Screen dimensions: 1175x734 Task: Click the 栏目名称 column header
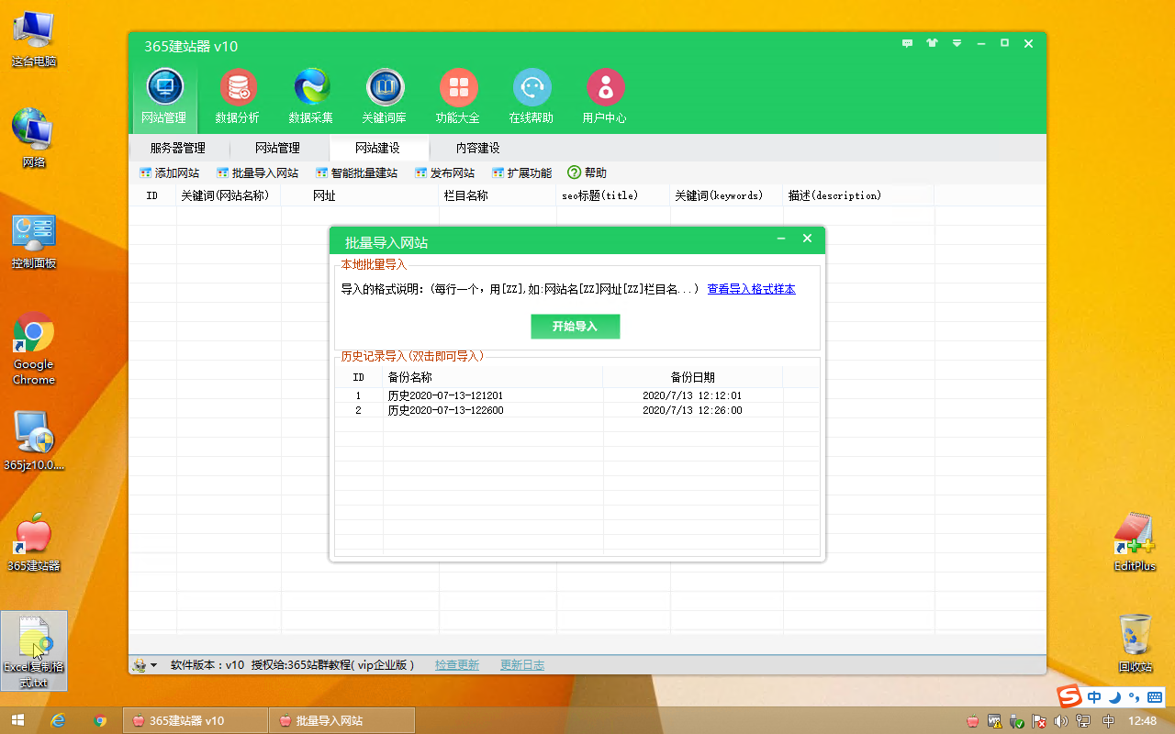498,195
